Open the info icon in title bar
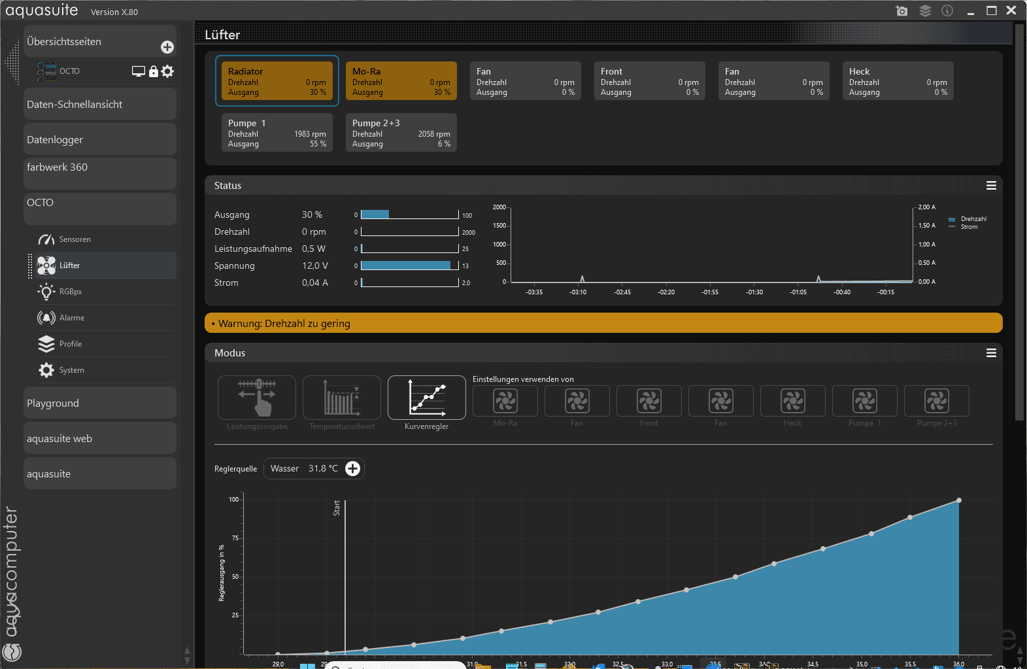Screen dimensions: 1027x669 [x=947, y=10]
